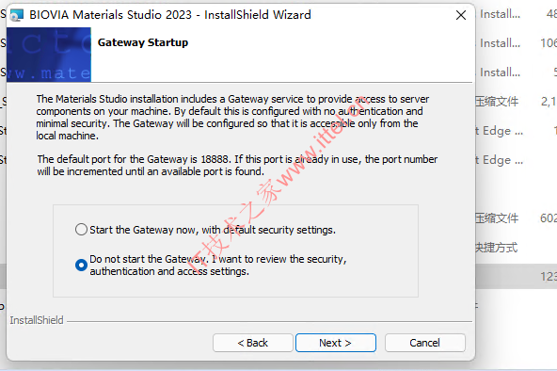Click the paragraph mentioning default port 18888
This screenshot has width=557, height=371.
coord(237,165)
